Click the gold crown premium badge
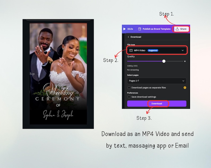The width and height of the screenshot is (211, 168). [185, 88]
